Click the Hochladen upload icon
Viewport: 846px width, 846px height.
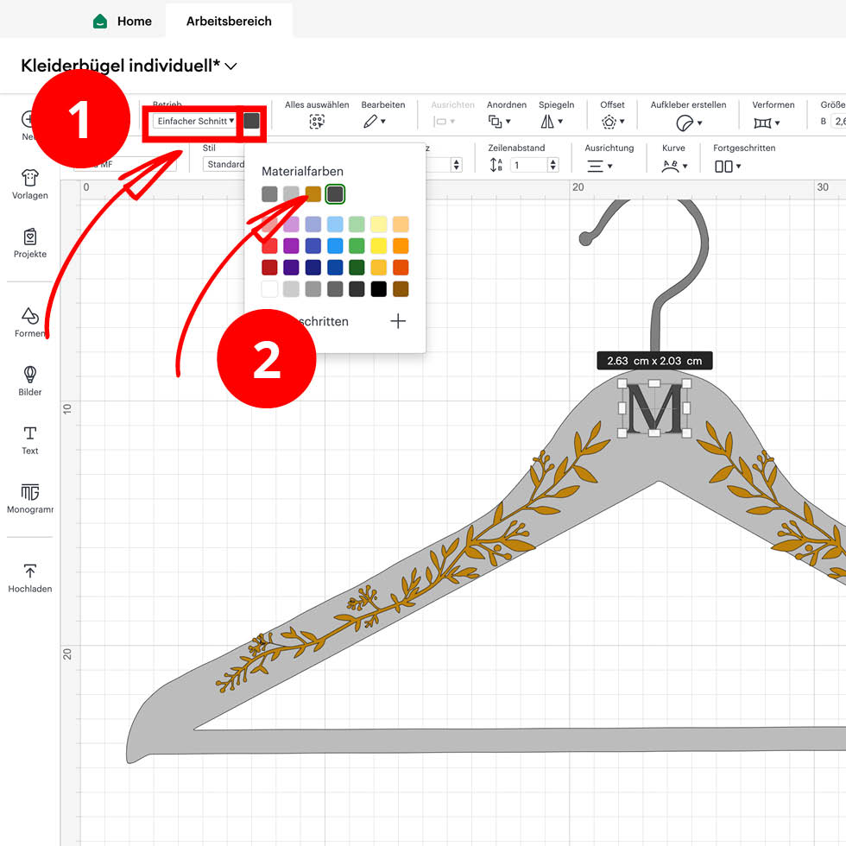click(x=30, y=578)
